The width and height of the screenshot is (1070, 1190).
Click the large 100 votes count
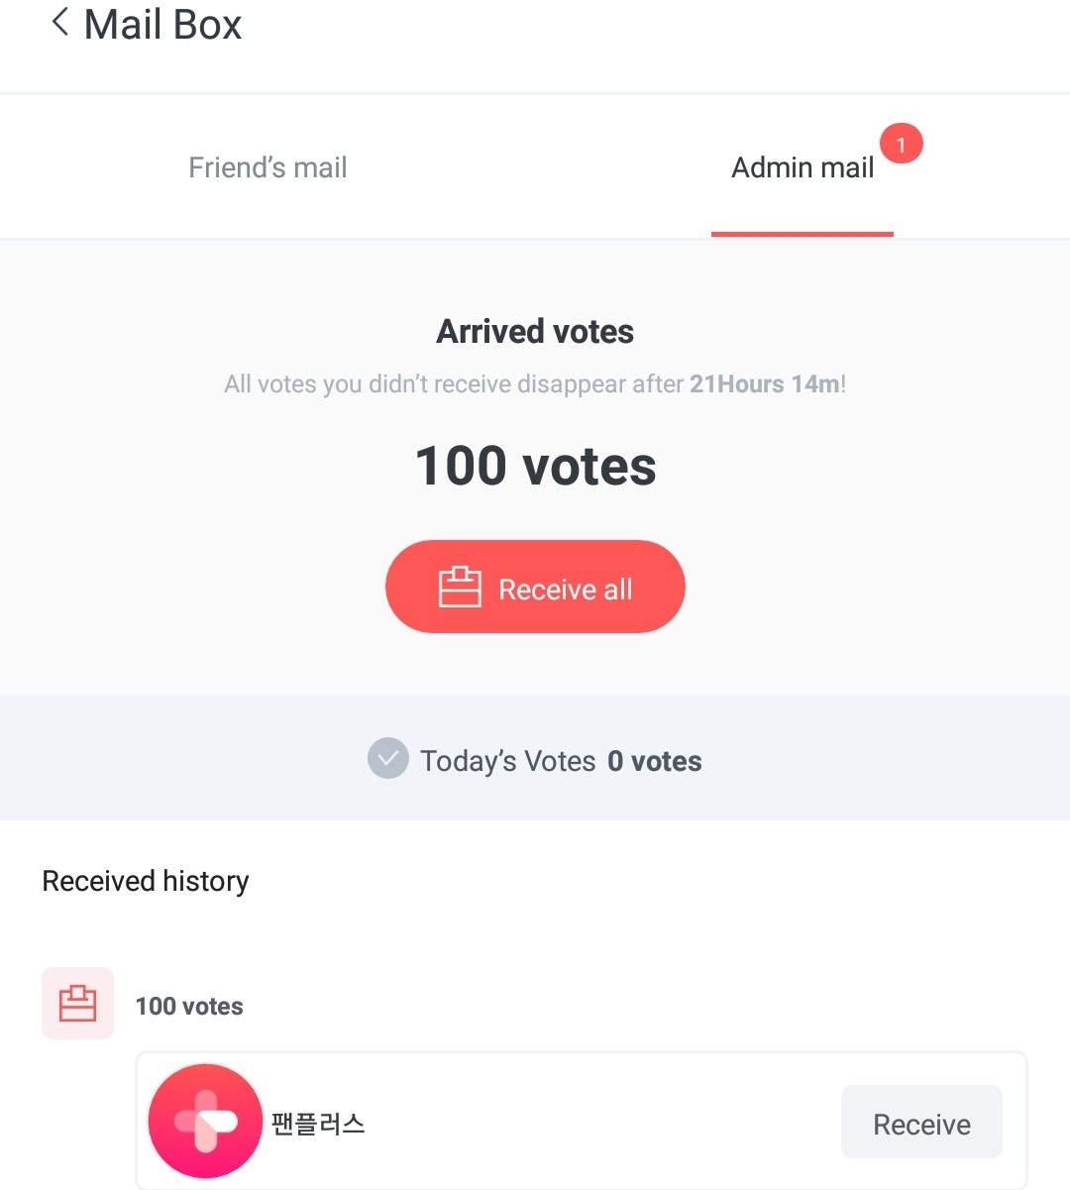(535, 466)
